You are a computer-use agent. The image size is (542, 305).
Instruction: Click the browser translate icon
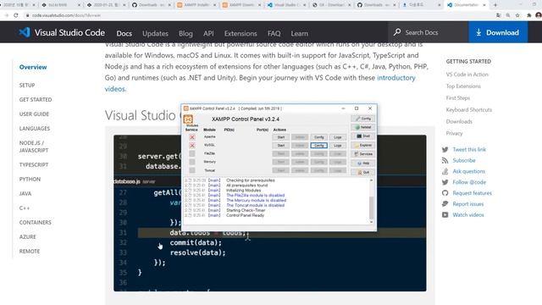click(x=498, y=15)
